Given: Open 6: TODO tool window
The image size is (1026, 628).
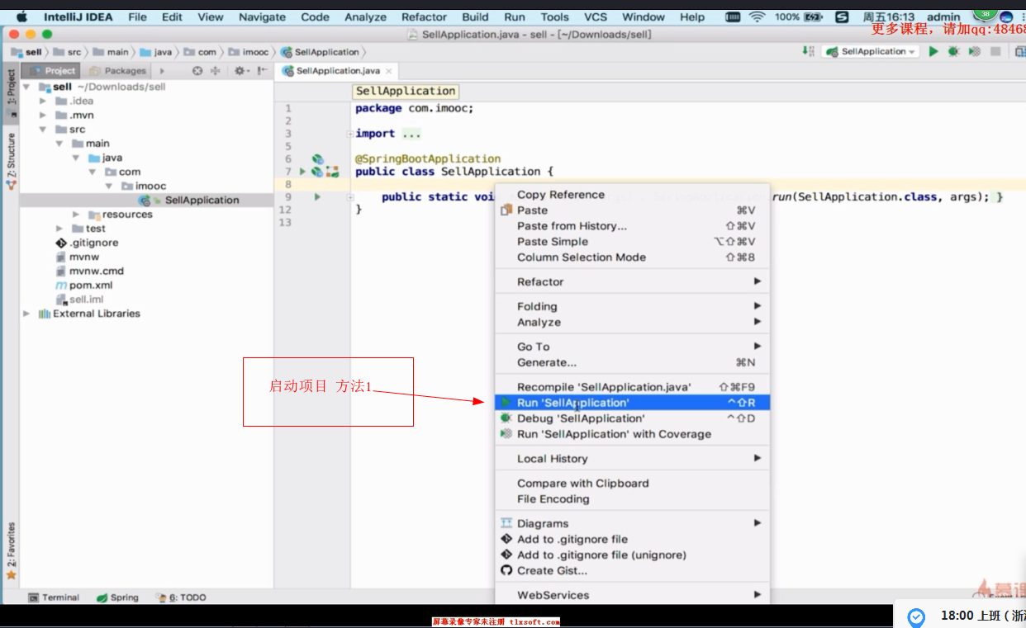Looking at the screenshot, I should pyautogui.click(x=181, y=597).
